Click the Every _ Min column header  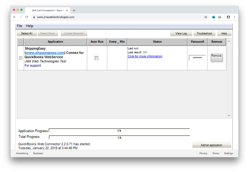[117, 42]
